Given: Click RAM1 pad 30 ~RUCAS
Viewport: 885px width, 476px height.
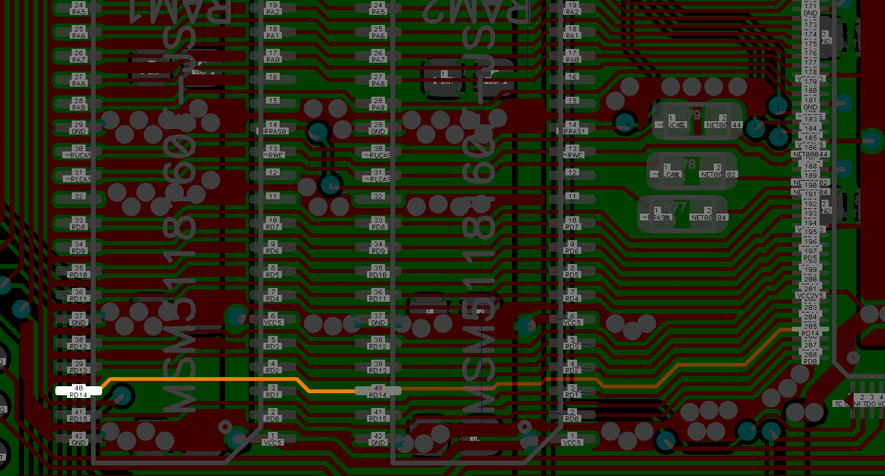Looking at the screenshot, I should [x=78, y=152].
